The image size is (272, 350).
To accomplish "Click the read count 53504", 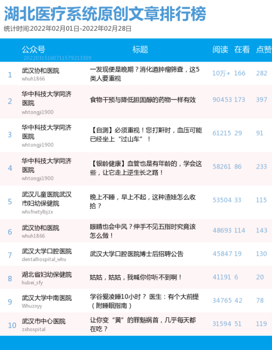I will pyautogui.click(x=222, y=200).
